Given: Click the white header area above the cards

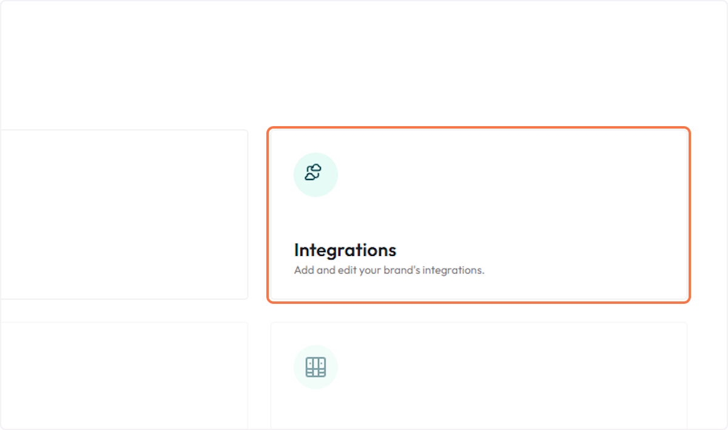Looking at the screenshot, I should tap(364, 61).
